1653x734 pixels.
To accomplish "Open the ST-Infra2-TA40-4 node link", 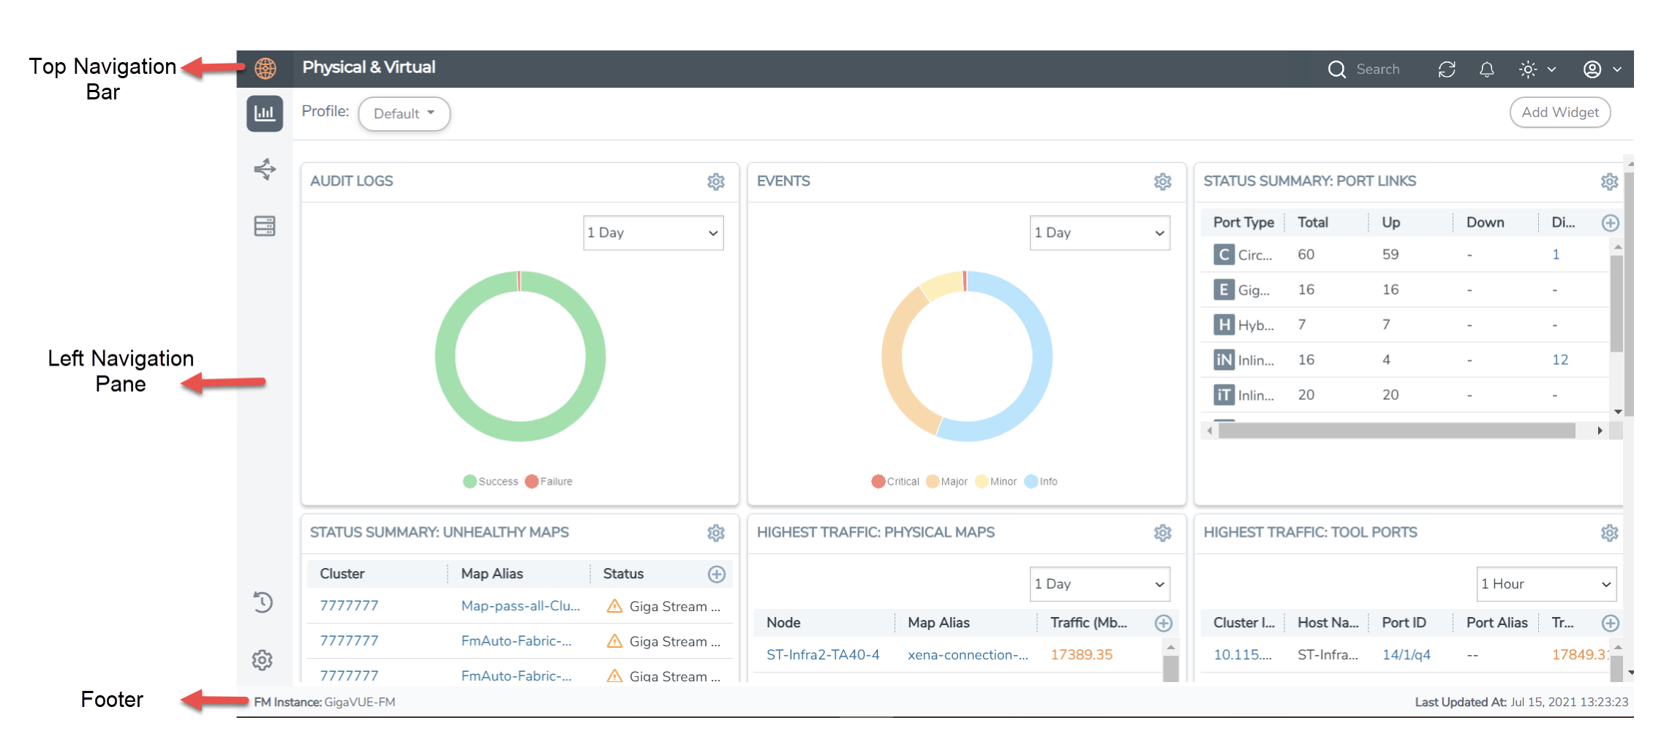I will click(x=822, y=655).
